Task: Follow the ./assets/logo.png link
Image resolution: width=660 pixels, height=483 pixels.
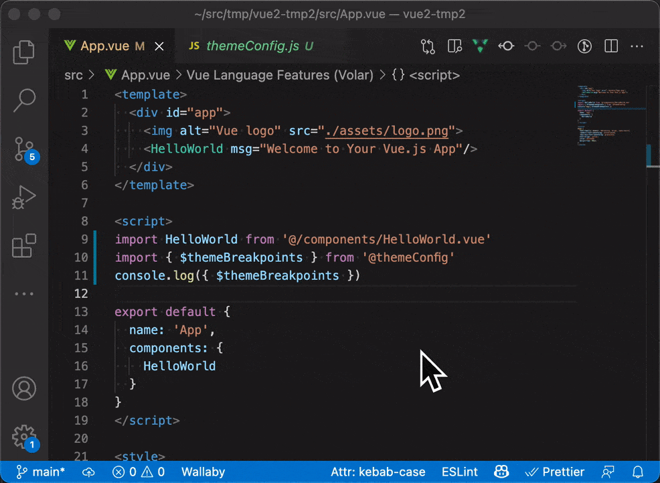Action: (x=387, y=131)
